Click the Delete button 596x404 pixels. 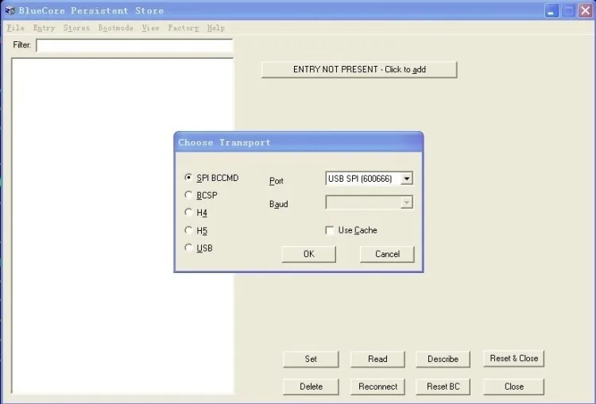click(x=311, y=387)
